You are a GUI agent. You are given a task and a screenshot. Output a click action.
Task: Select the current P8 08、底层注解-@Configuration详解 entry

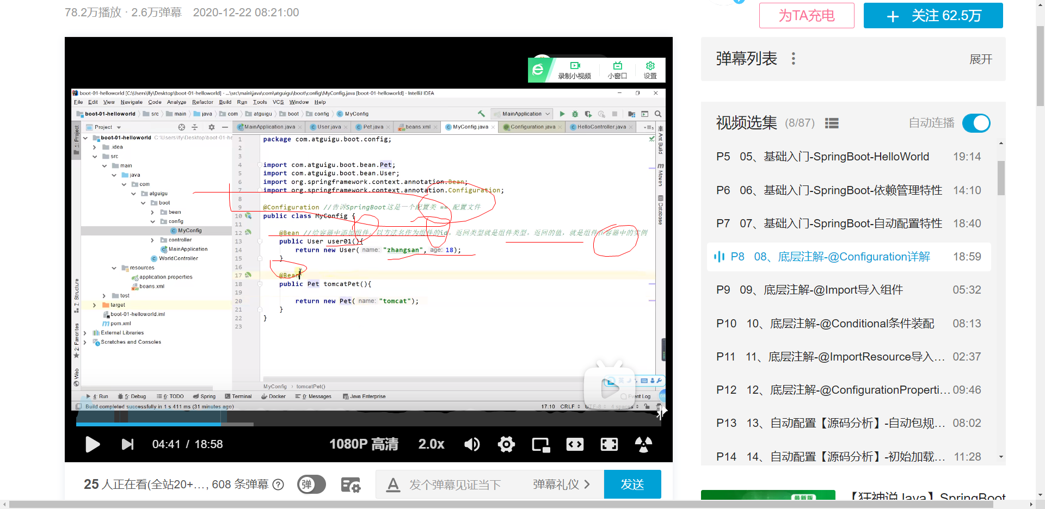click(x=849, y=257)
